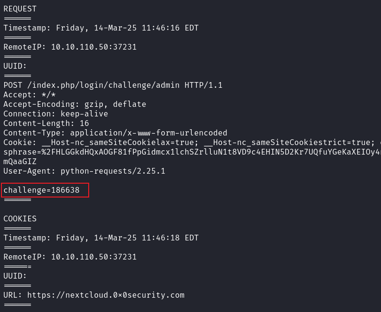Click the User-Agent python-requests line

[x=84, y=171]
